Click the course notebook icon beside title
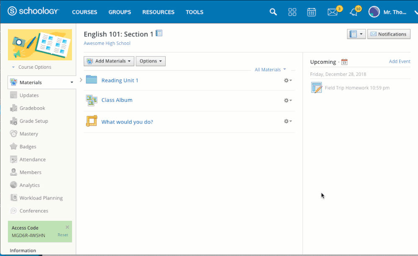418x256 pixels. 159,33
